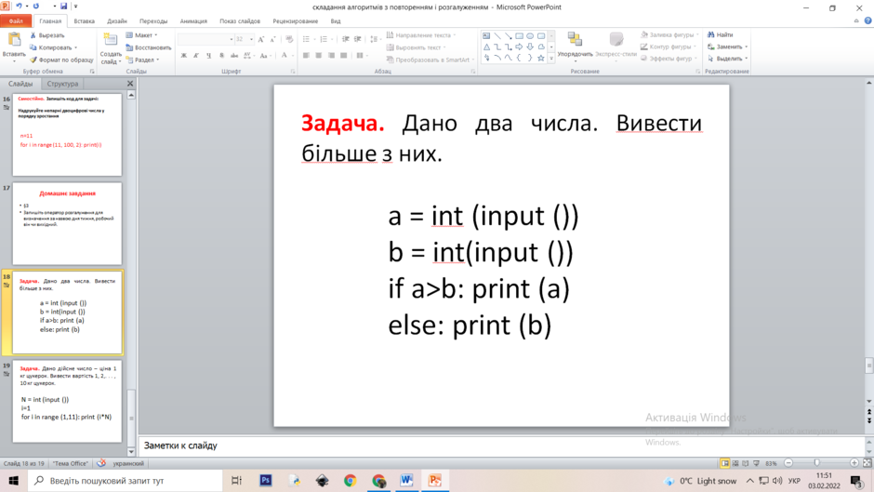Click Find (Найти) binoculars button
The height and width of the screenshot is (492, 874).
(721, 34)
